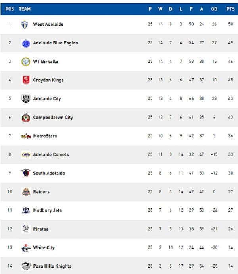Click the Pirates team logo

tap(26, 229)
